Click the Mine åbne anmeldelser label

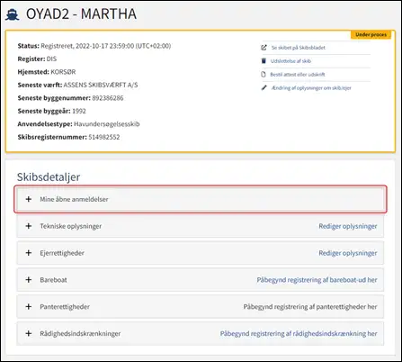[x=74, y=199]
